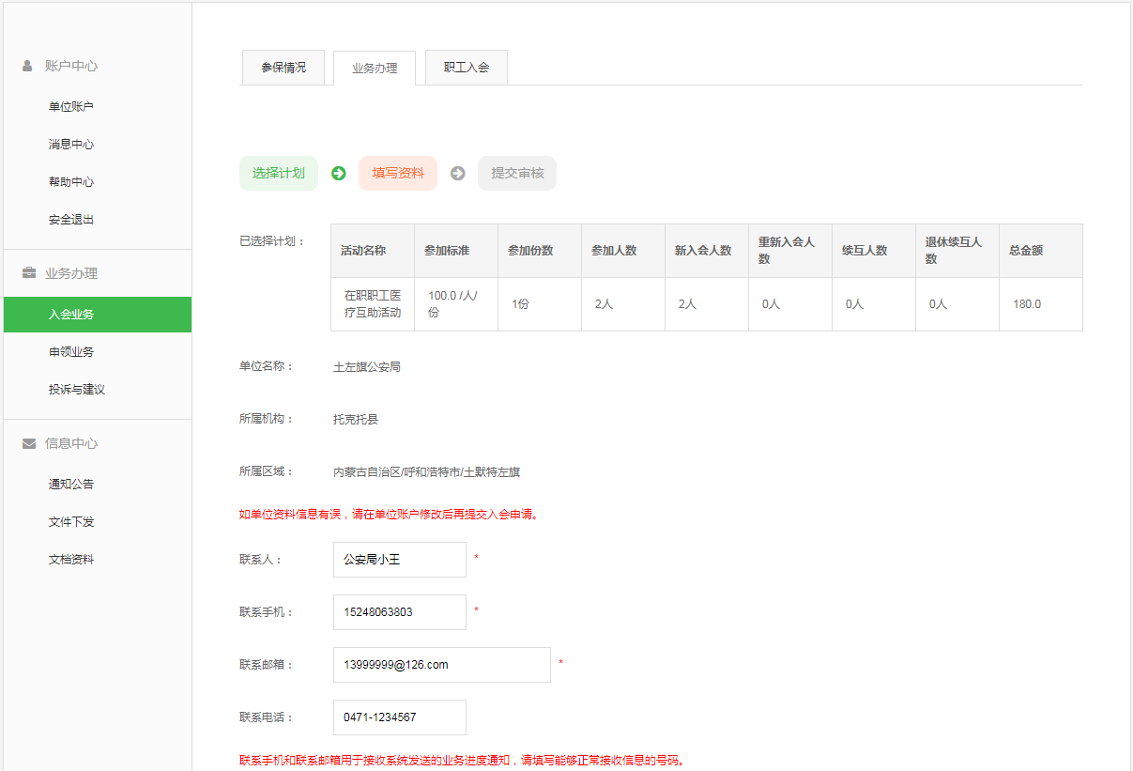The image size is (1133, 771).
Task: Open 投诉与建议 menu item
Action: [x=77, y=390]
